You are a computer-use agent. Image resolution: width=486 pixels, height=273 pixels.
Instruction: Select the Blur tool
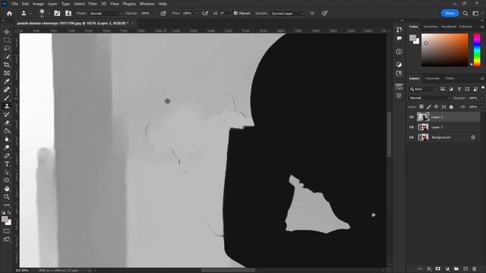tap(7, 140)
